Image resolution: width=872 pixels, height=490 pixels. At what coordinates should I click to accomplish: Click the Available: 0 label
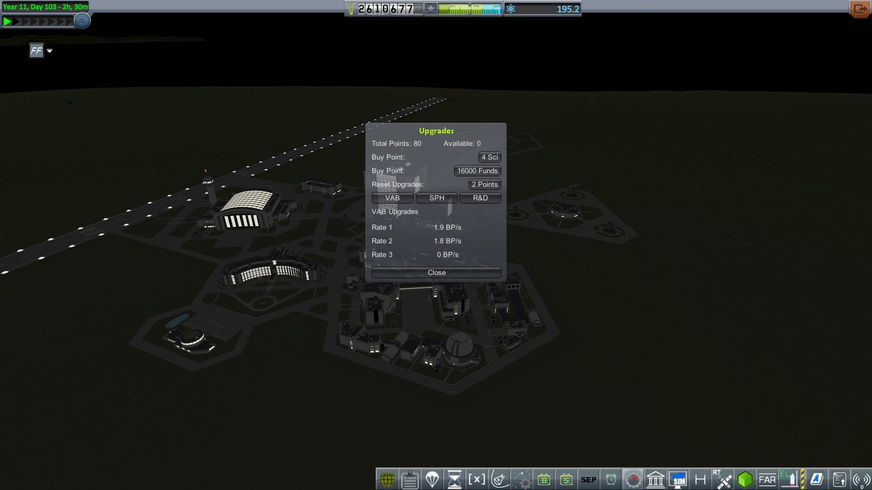pyautogui.click(x=462, y=144)
